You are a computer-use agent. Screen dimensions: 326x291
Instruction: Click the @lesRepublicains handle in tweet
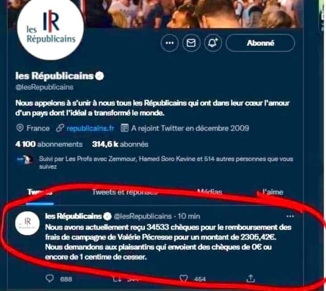coord(143,217)
